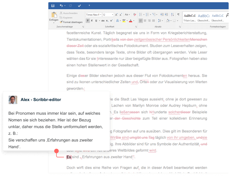Toggle the paragraph marks ¶ display

click(x=178, y=15)
